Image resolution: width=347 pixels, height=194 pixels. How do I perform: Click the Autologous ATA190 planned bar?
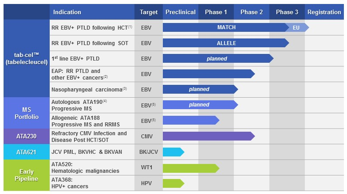(x=200, y=105)
